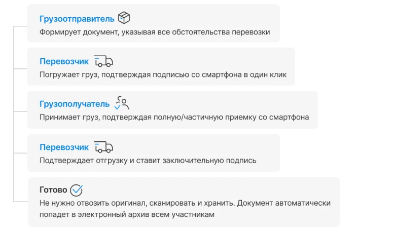Select the first Перевозчик heading about loading cargo

click(x=64, y=61)
